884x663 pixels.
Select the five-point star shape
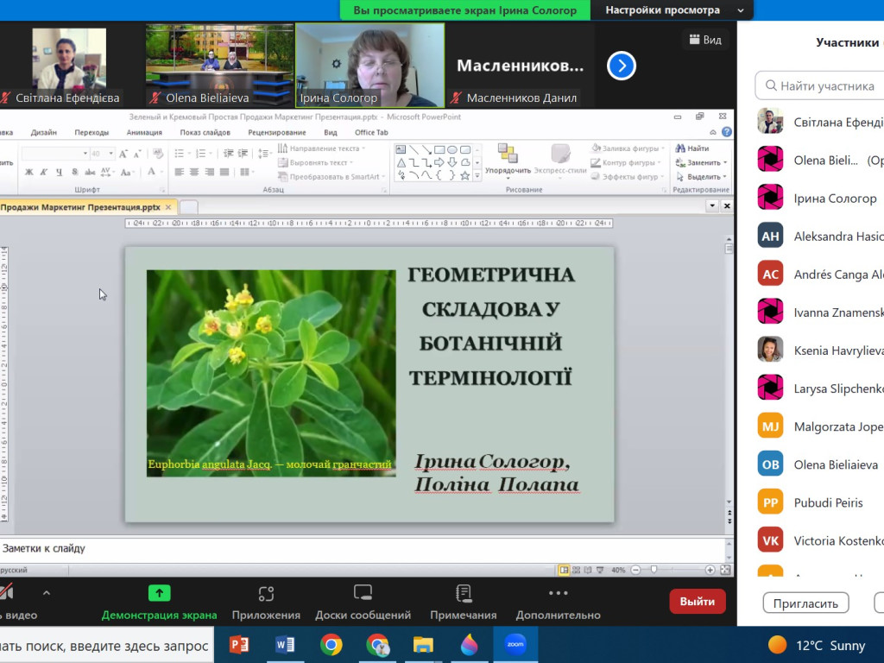(465, 175)
